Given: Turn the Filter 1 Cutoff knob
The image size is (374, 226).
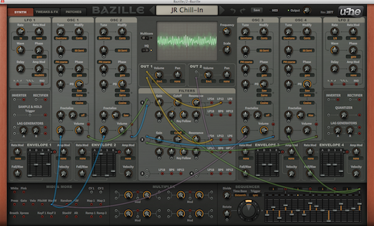Looking at the screenshot, I should point(177,102).
